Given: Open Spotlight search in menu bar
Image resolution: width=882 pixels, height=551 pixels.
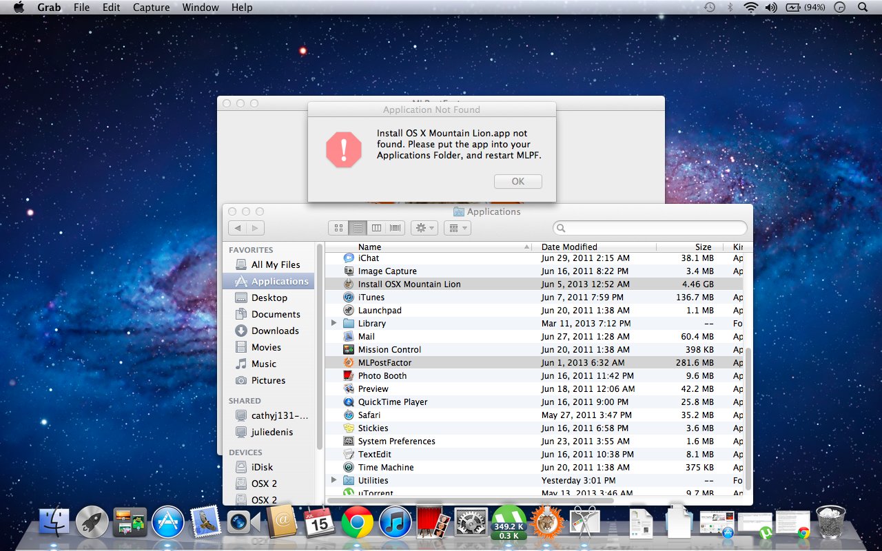Looking at the screenshot, I should 863,8.
